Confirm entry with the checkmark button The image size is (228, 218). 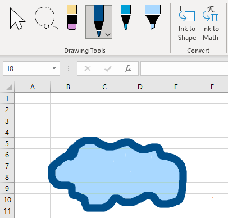pyautogui.click(x=108, y=69)
